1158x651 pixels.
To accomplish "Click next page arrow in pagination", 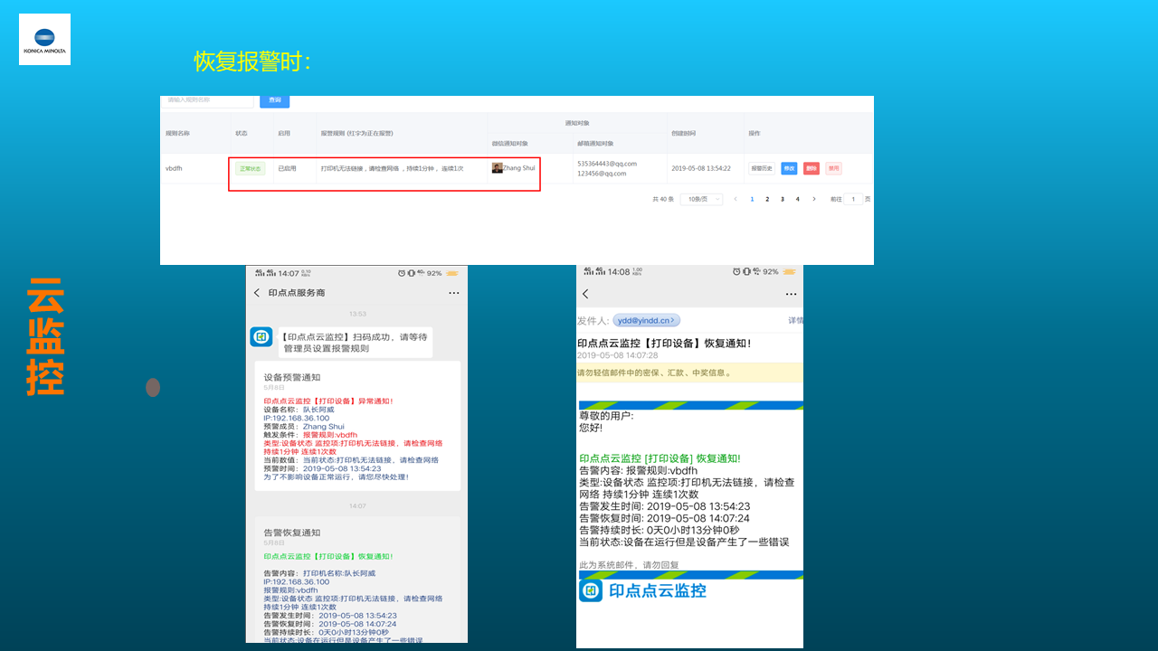I will 814,199.
